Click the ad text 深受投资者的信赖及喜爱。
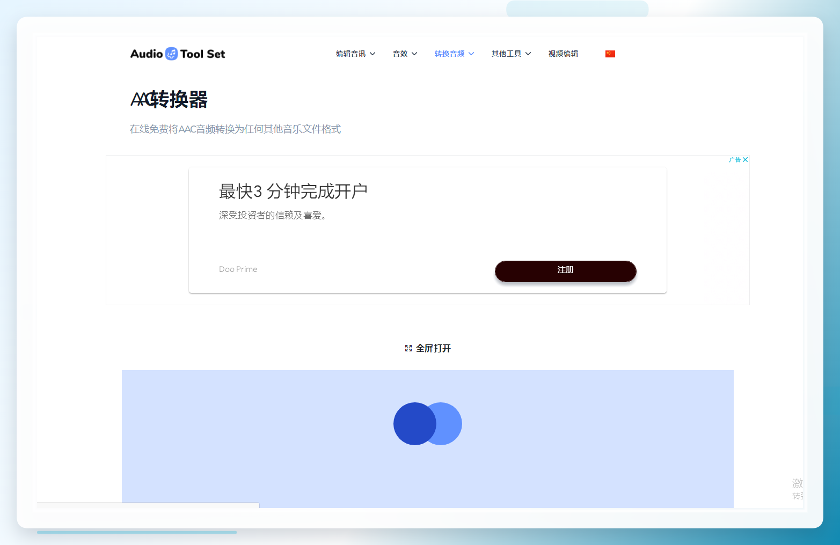Viewport: 840px width, 545px height. [273, 215]
